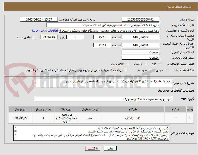
Task: Click the استان محل تحویل field اصفهان
Action: pyautogui.click(x=140, y=52)
